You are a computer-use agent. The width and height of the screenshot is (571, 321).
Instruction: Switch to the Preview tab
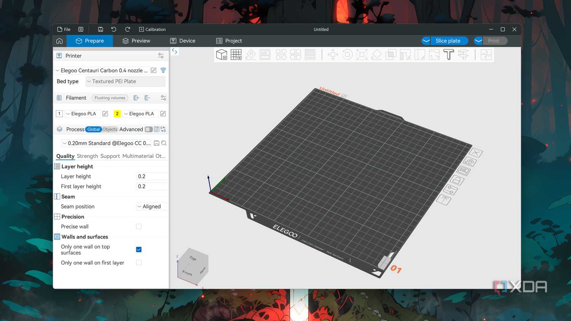136,41
